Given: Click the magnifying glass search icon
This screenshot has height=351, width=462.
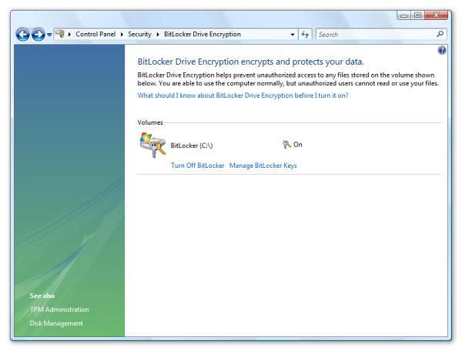Looking at the screenshot, I should [x=440, y=34].
